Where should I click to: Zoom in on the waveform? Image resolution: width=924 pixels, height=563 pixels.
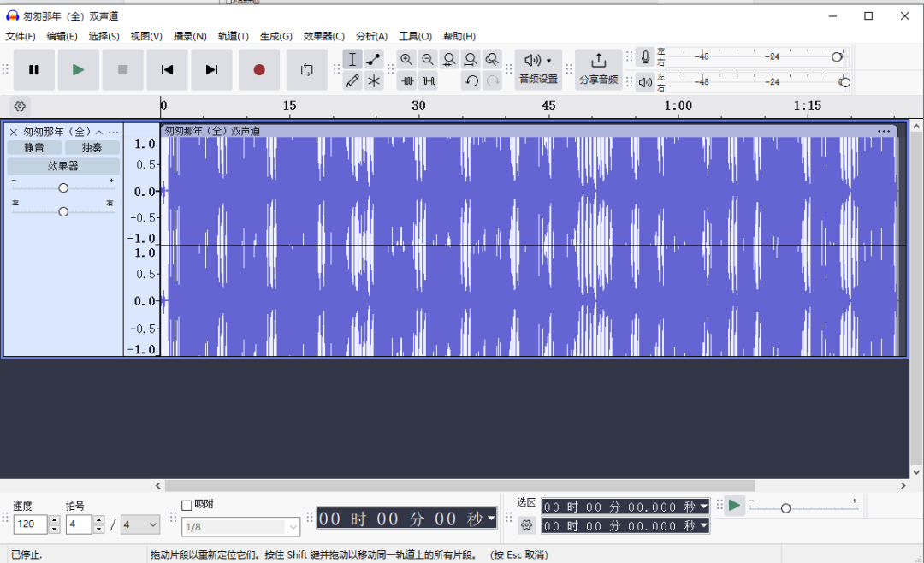tap(406, 59)
